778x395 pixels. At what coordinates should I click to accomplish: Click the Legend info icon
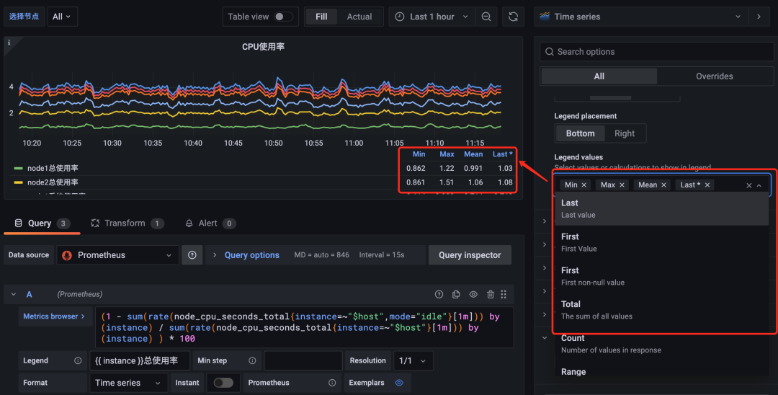point(78,360)
